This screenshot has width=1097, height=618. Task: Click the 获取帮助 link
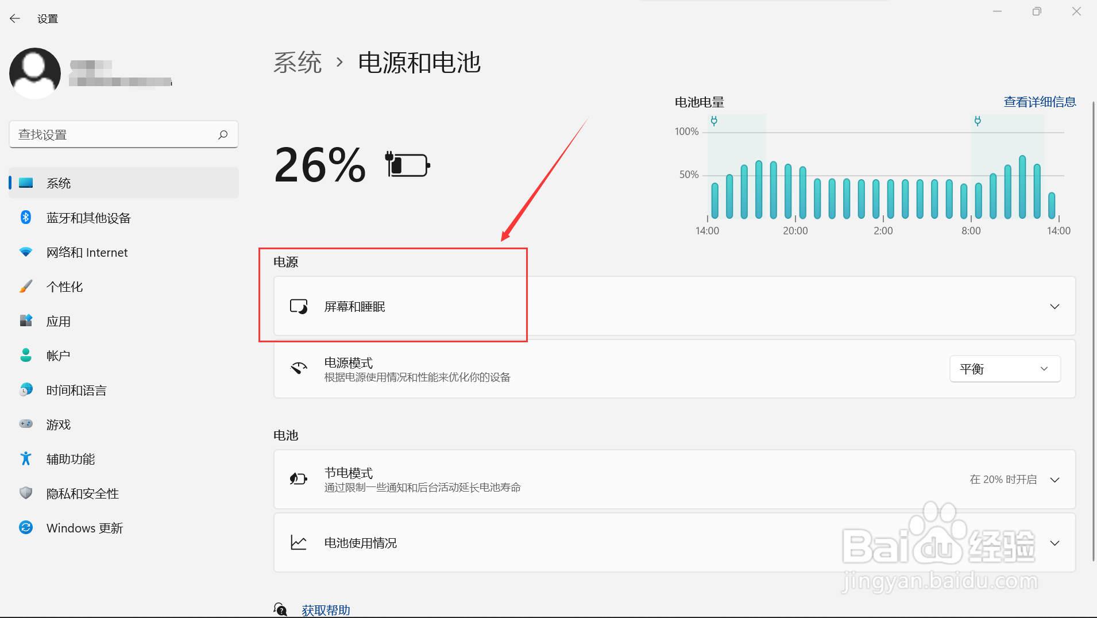pos(325,610)
